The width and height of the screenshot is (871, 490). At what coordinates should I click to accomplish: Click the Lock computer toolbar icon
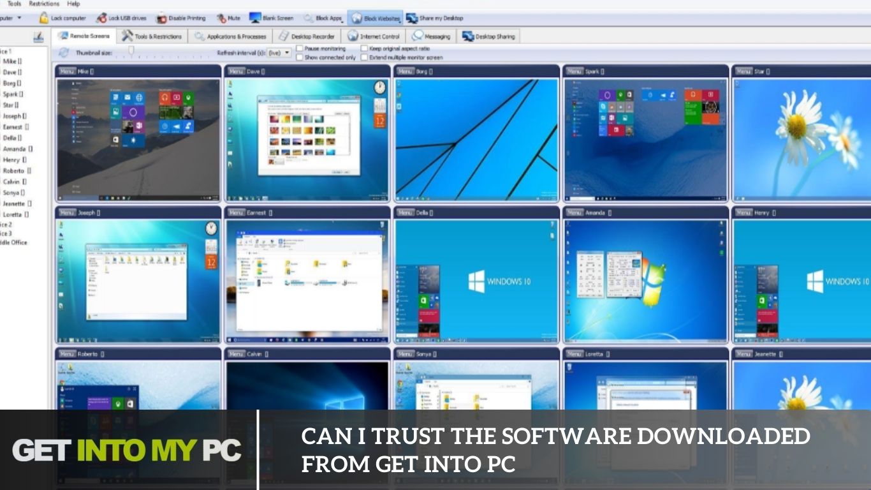[x=43, y=18]
